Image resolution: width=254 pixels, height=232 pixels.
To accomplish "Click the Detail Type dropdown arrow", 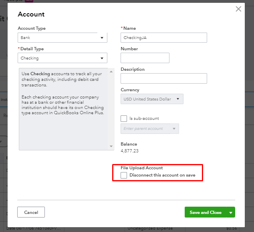I will (102, 59).
